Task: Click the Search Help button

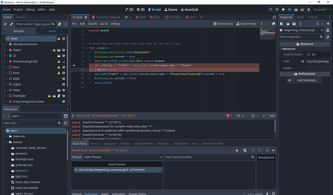Action: coord(246,24)
